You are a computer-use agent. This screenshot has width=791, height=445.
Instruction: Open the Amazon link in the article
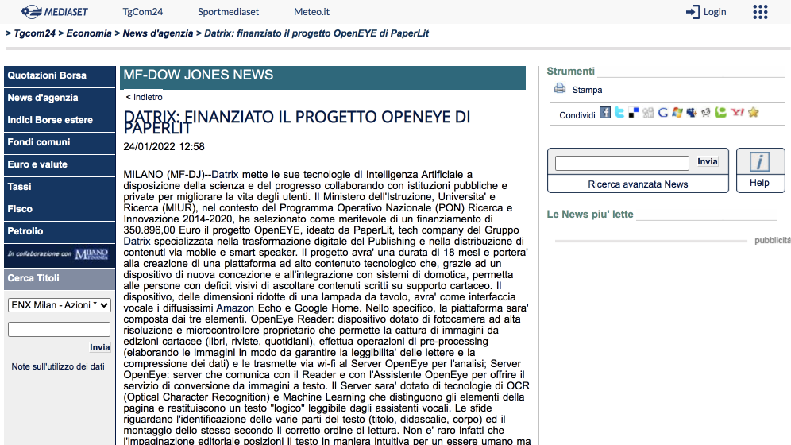235,308
